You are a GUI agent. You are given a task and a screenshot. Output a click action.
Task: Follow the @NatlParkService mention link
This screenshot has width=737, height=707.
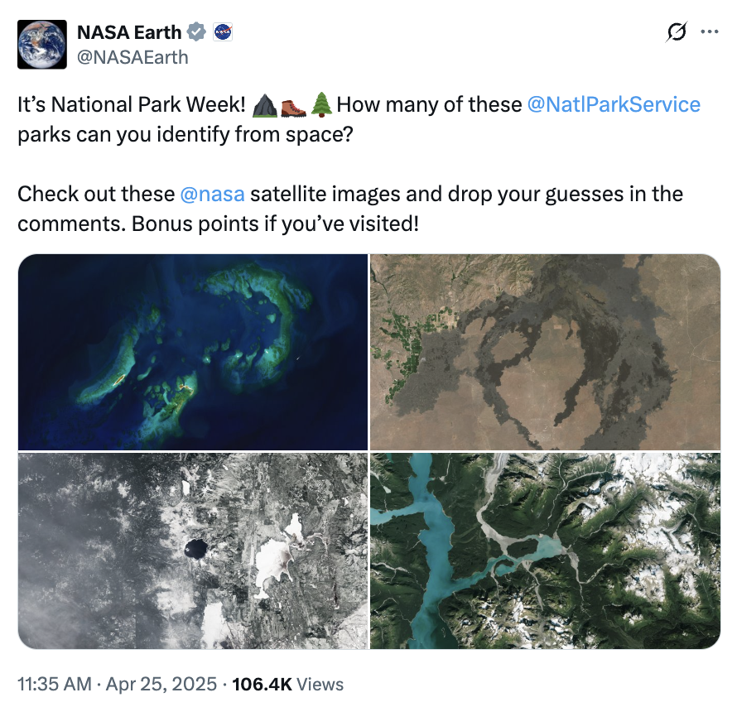click(614, 104)
